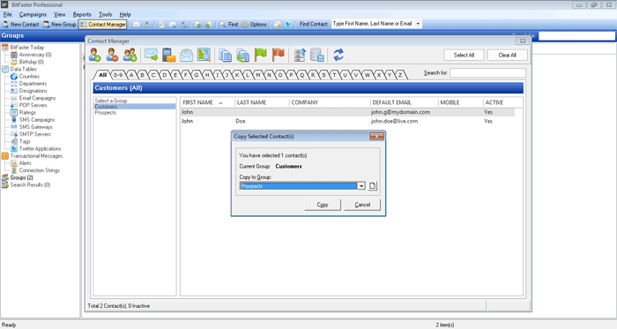Open the Tools menu
Screen dimensions: 617x329
coord(105,15)
